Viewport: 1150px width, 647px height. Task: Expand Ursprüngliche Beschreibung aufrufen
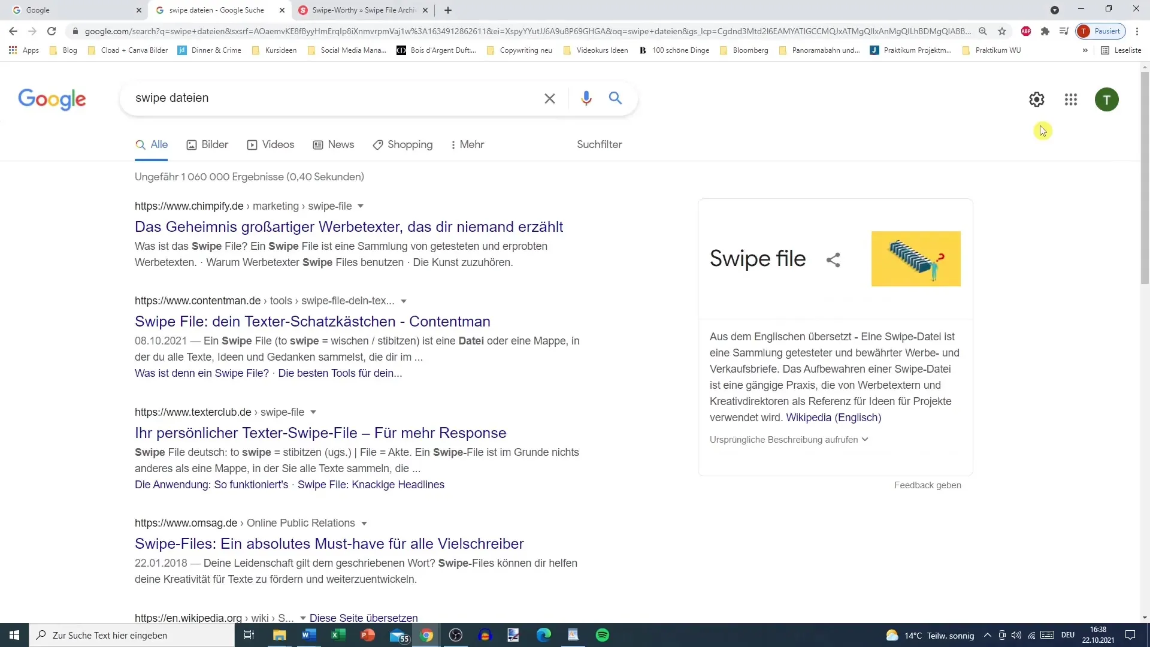pyautogui.click(x=788, y=440)
